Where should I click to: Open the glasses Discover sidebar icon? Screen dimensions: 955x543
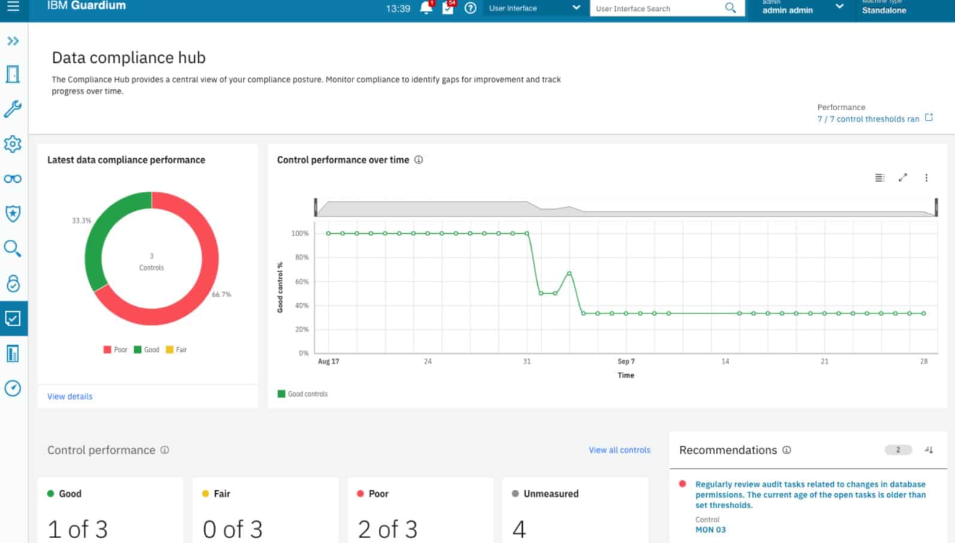[x=13, y=179]
